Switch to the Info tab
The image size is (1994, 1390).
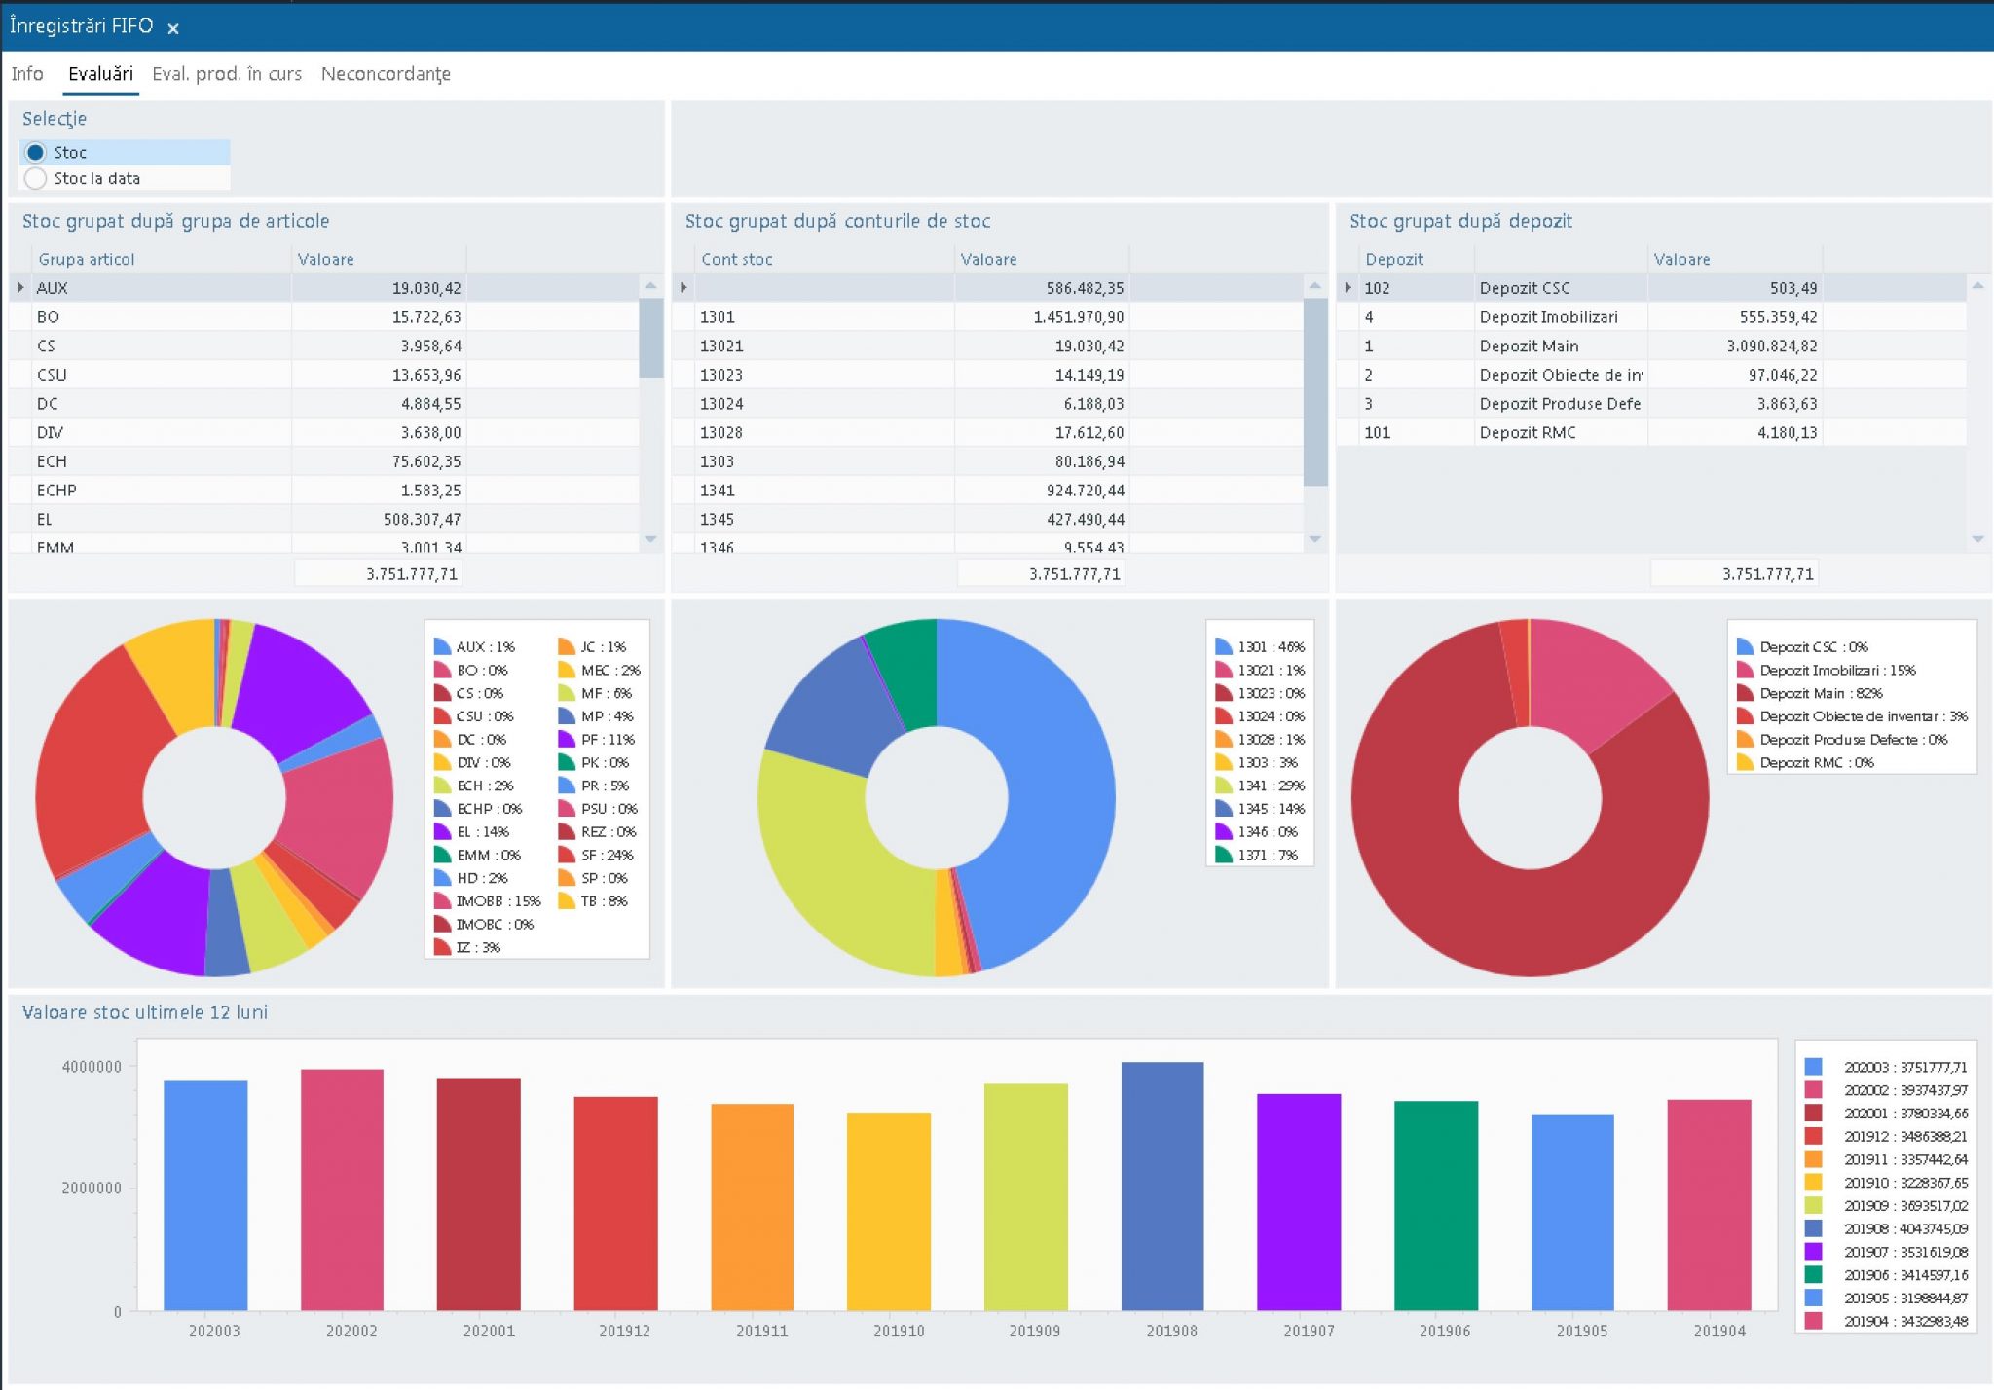pos(27,74)
